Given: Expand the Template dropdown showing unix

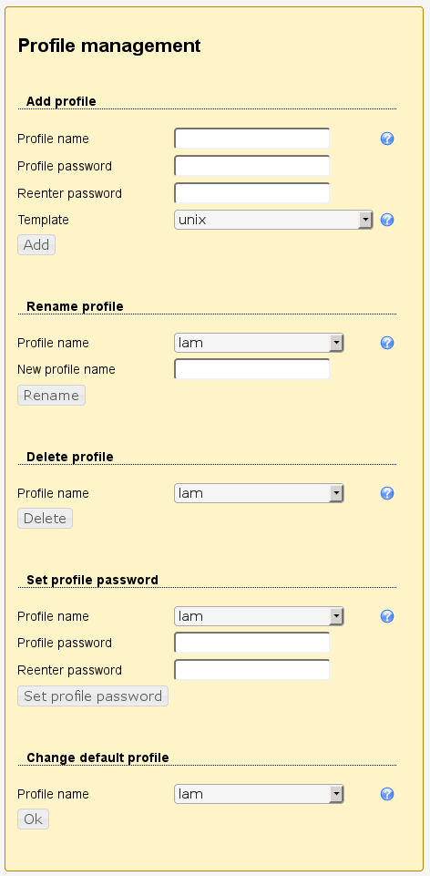Looking at the screenshot, I should (273, 220).
